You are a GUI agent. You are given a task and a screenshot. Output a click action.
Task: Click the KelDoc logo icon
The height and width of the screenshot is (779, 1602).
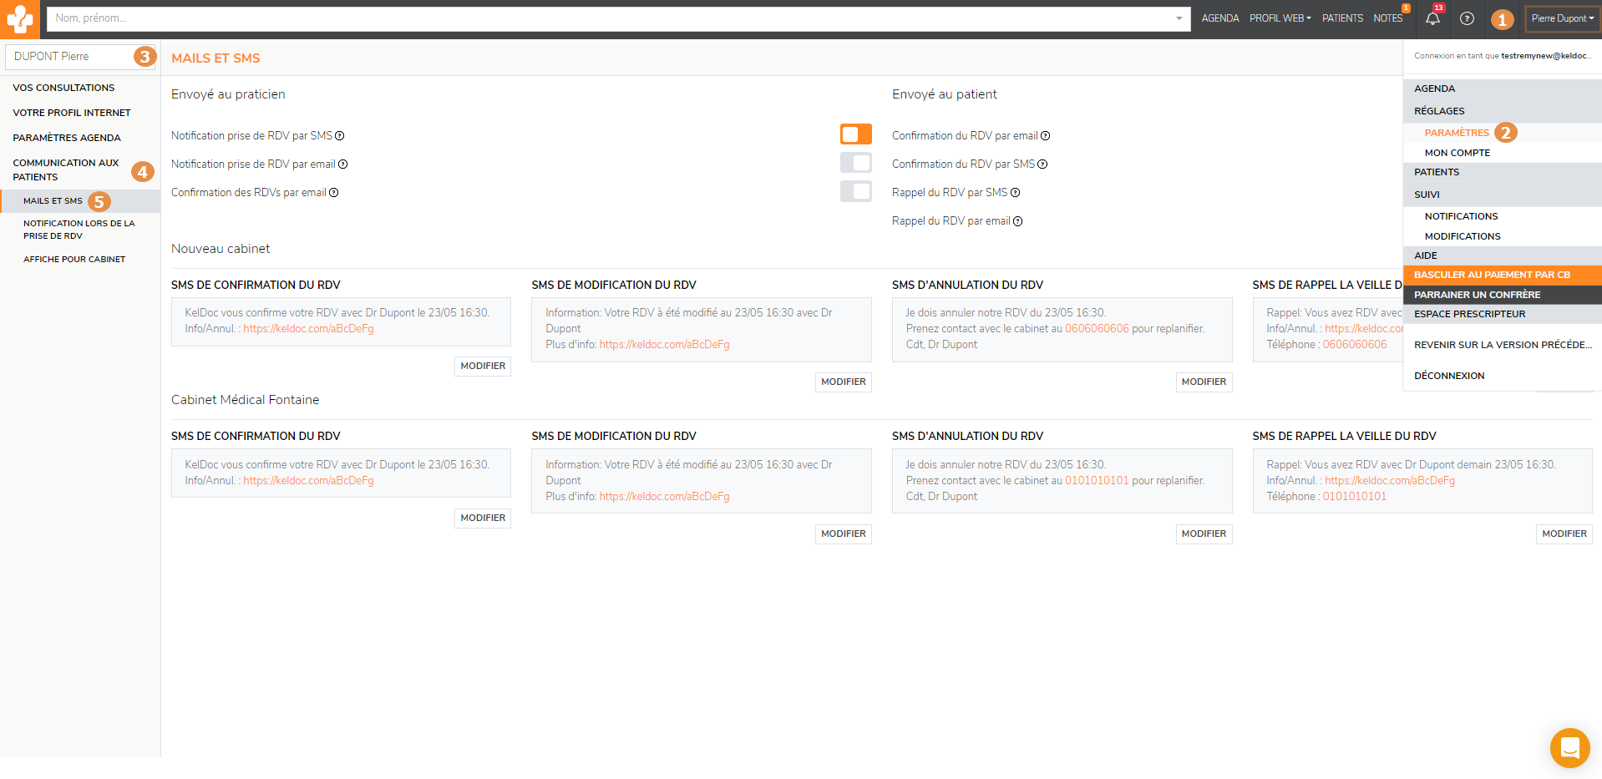pyautogui.click(x=19, y=18)
